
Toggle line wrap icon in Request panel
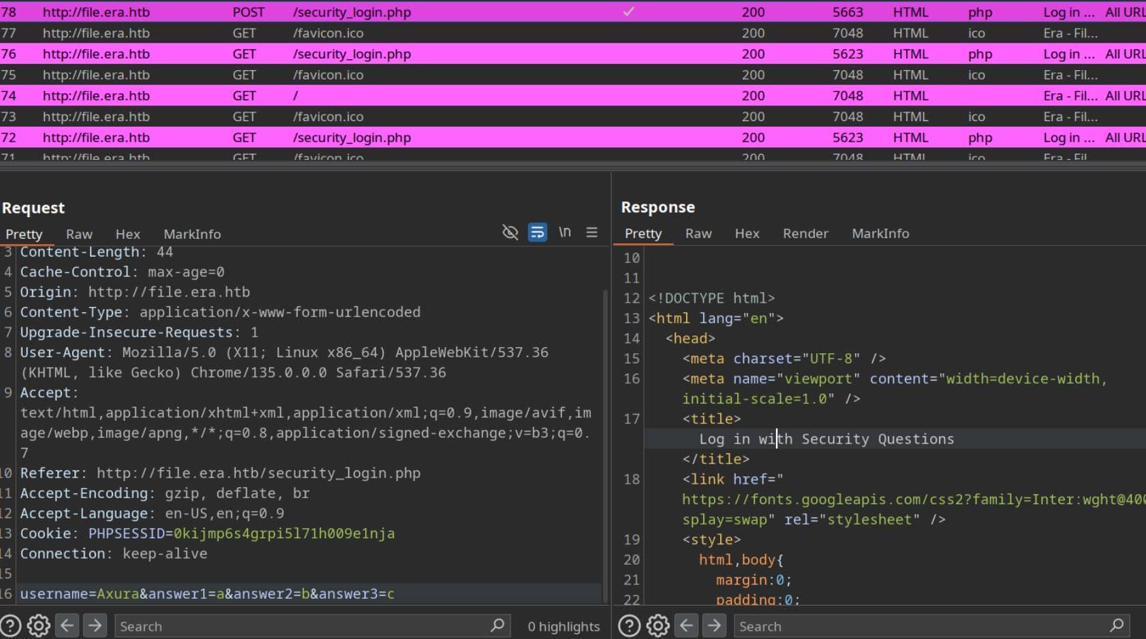pyautogui.click(x=537, y=233)
